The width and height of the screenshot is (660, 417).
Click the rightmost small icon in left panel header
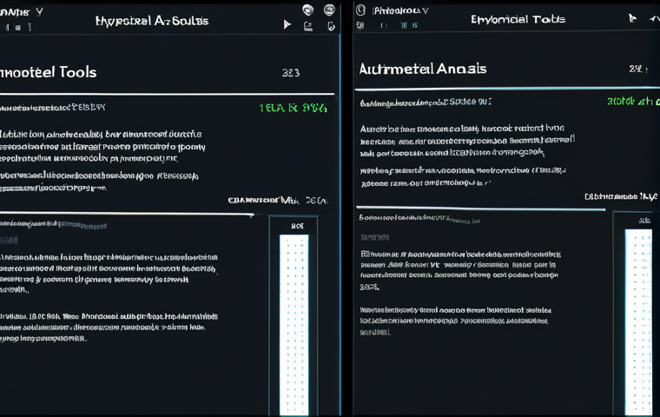tap(331, 27)
